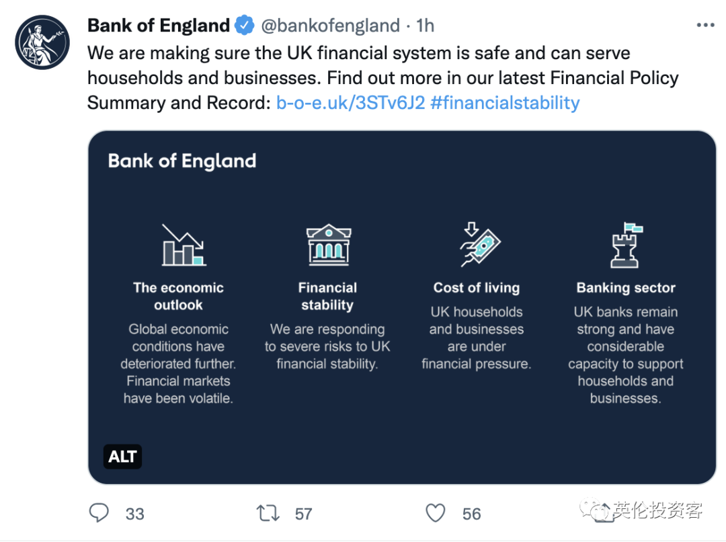Viewport: 726px width, 542px height.
Task: Click the retweet count 57
Action: point(303,514)
